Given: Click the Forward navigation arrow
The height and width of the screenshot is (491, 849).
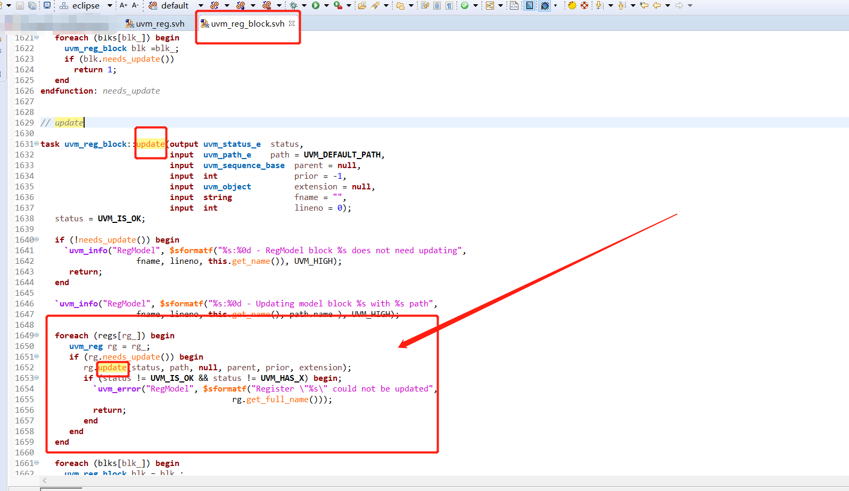Looking at the screenshot, I should 679,5.
